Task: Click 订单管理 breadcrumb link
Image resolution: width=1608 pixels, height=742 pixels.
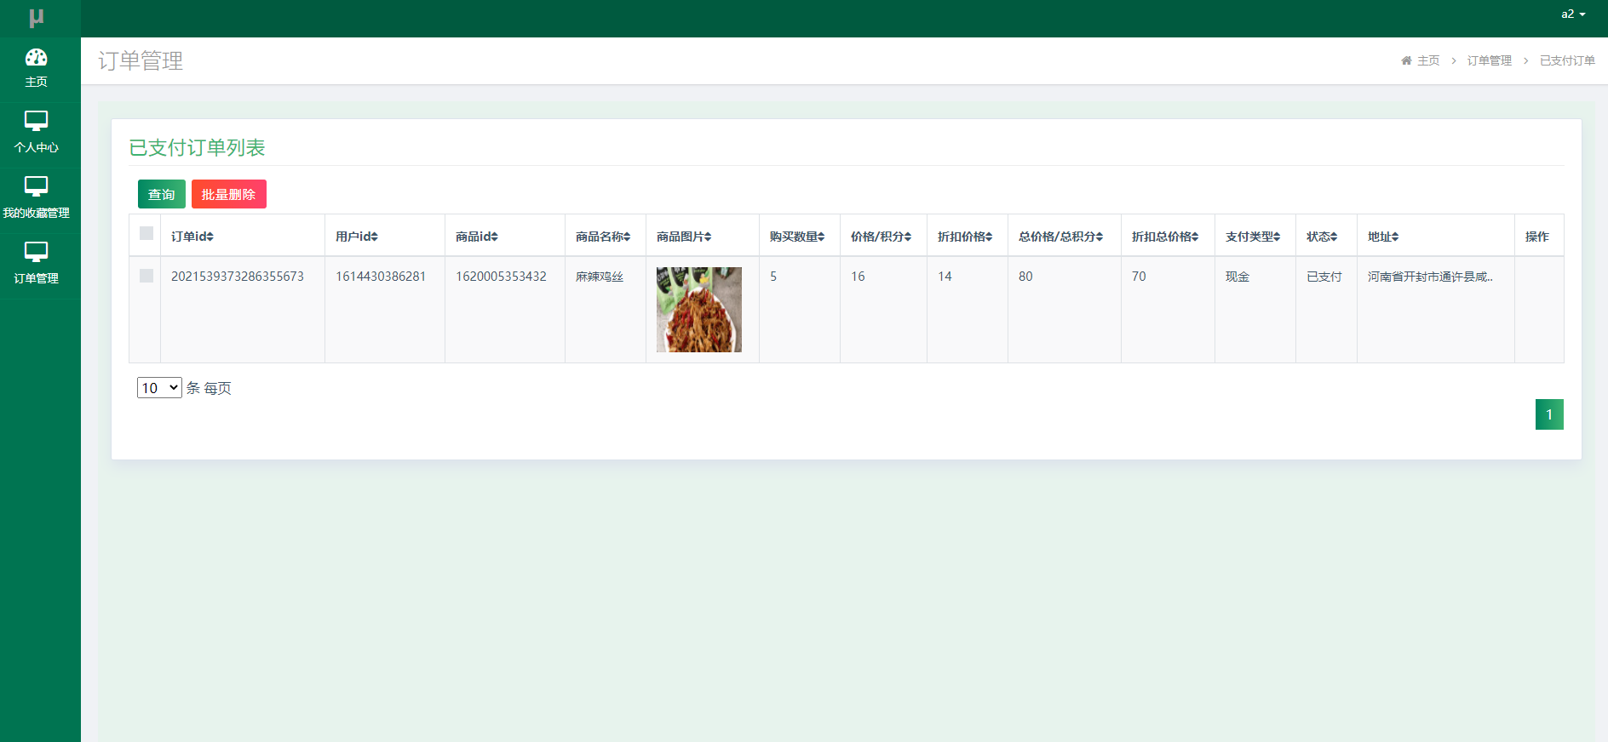Action: point(1490,60)
